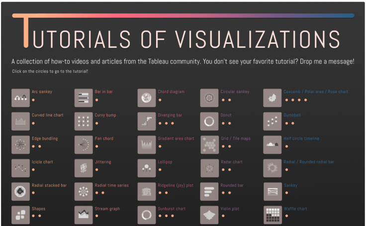Viewport: 366px width, 226px height.
Task: Click the 'Gradient area chart' label
Action: 176,138
